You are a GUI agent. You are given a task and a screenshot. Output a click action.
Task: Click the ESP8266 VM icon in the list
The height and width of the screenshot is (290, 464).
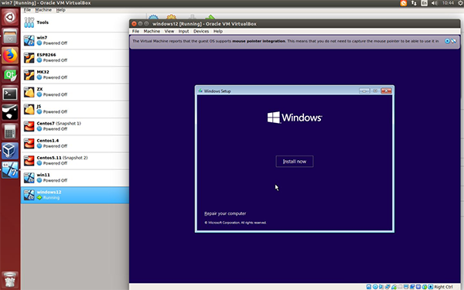click(x=29, y=57)
